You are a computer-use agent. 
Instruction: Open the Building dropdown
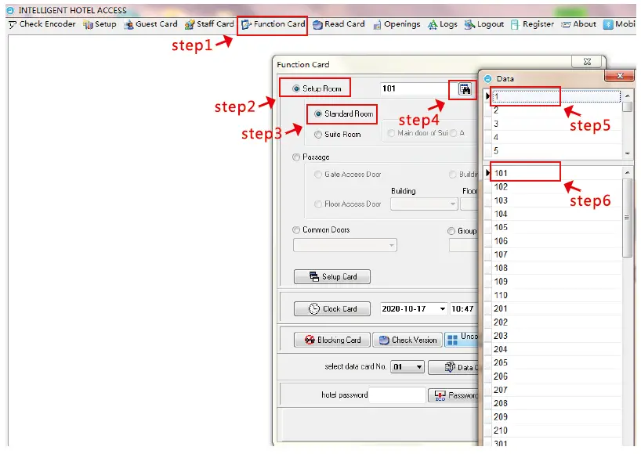pyautogui.click(x=424, y=204)
